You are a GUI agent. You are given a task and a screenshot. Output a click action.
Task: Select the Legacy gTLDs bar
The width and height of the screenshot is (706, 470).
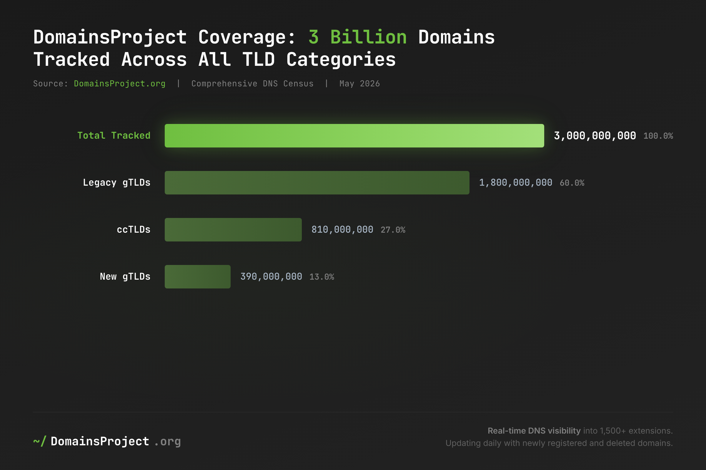317,183
